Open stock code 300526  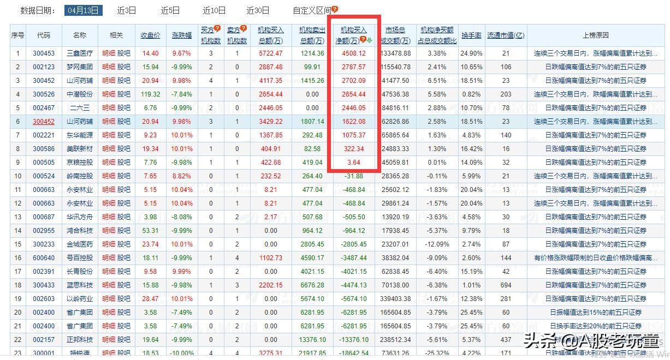click(x=44, y=94)
